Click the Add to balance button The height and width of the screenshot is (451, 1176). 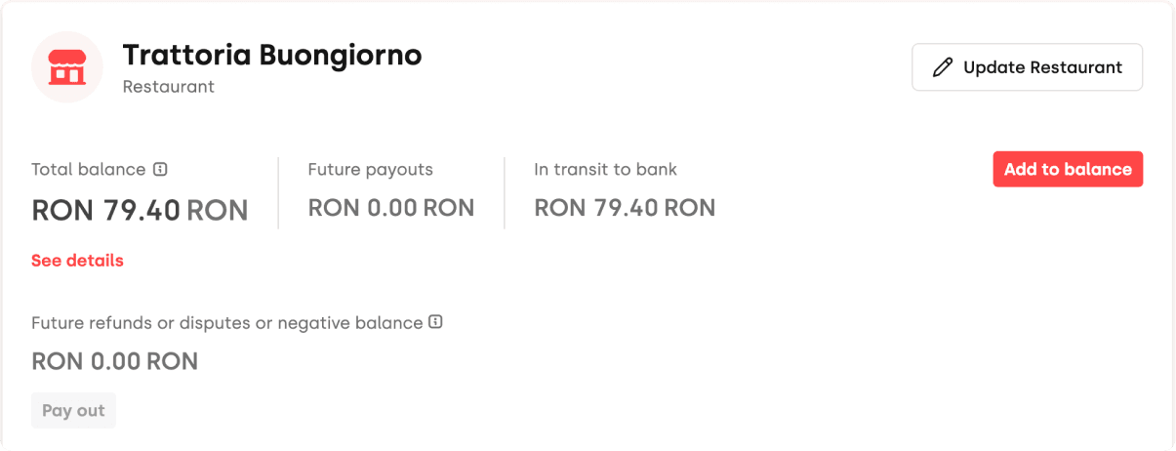coord(1068,169)
